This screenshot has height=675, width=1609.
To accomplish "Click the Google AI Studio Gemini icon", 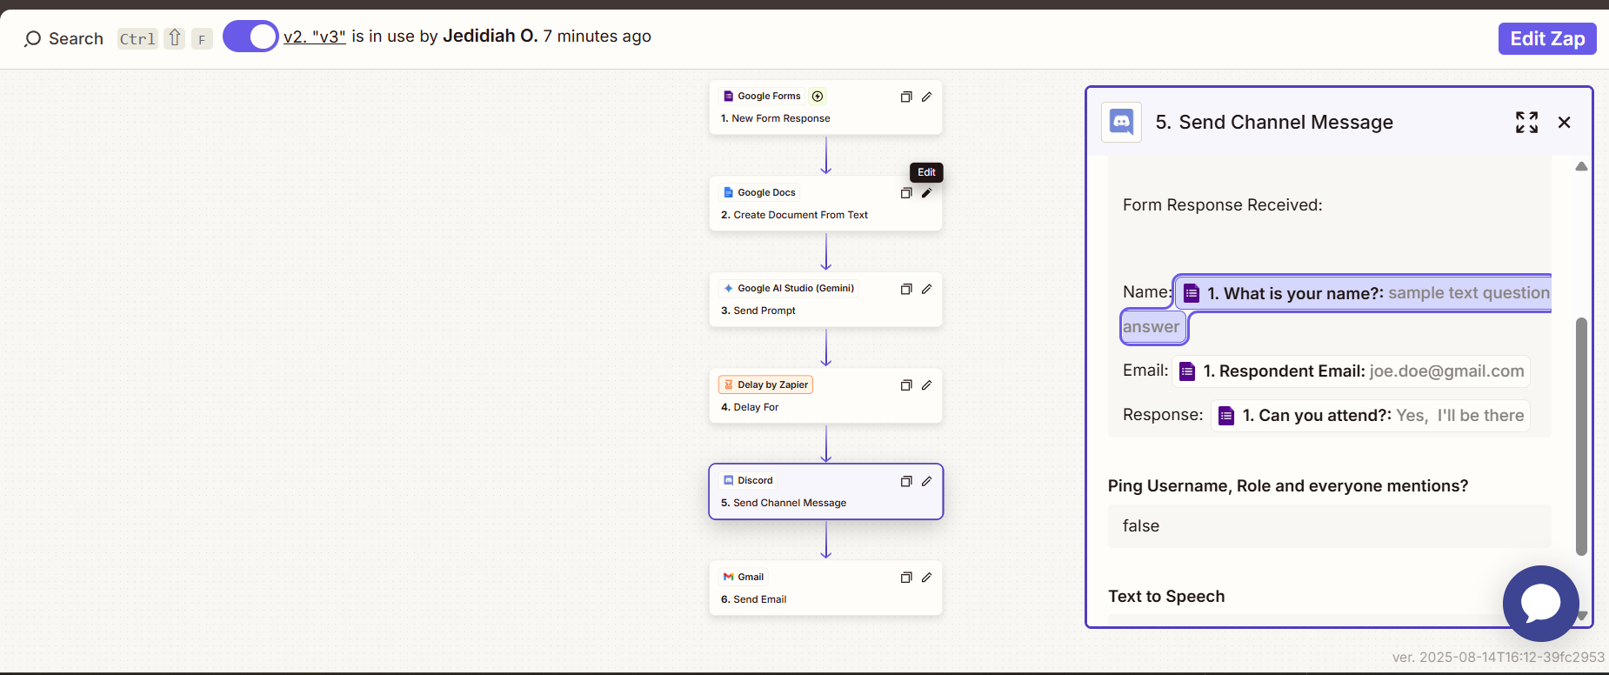I will coord(729,289).
